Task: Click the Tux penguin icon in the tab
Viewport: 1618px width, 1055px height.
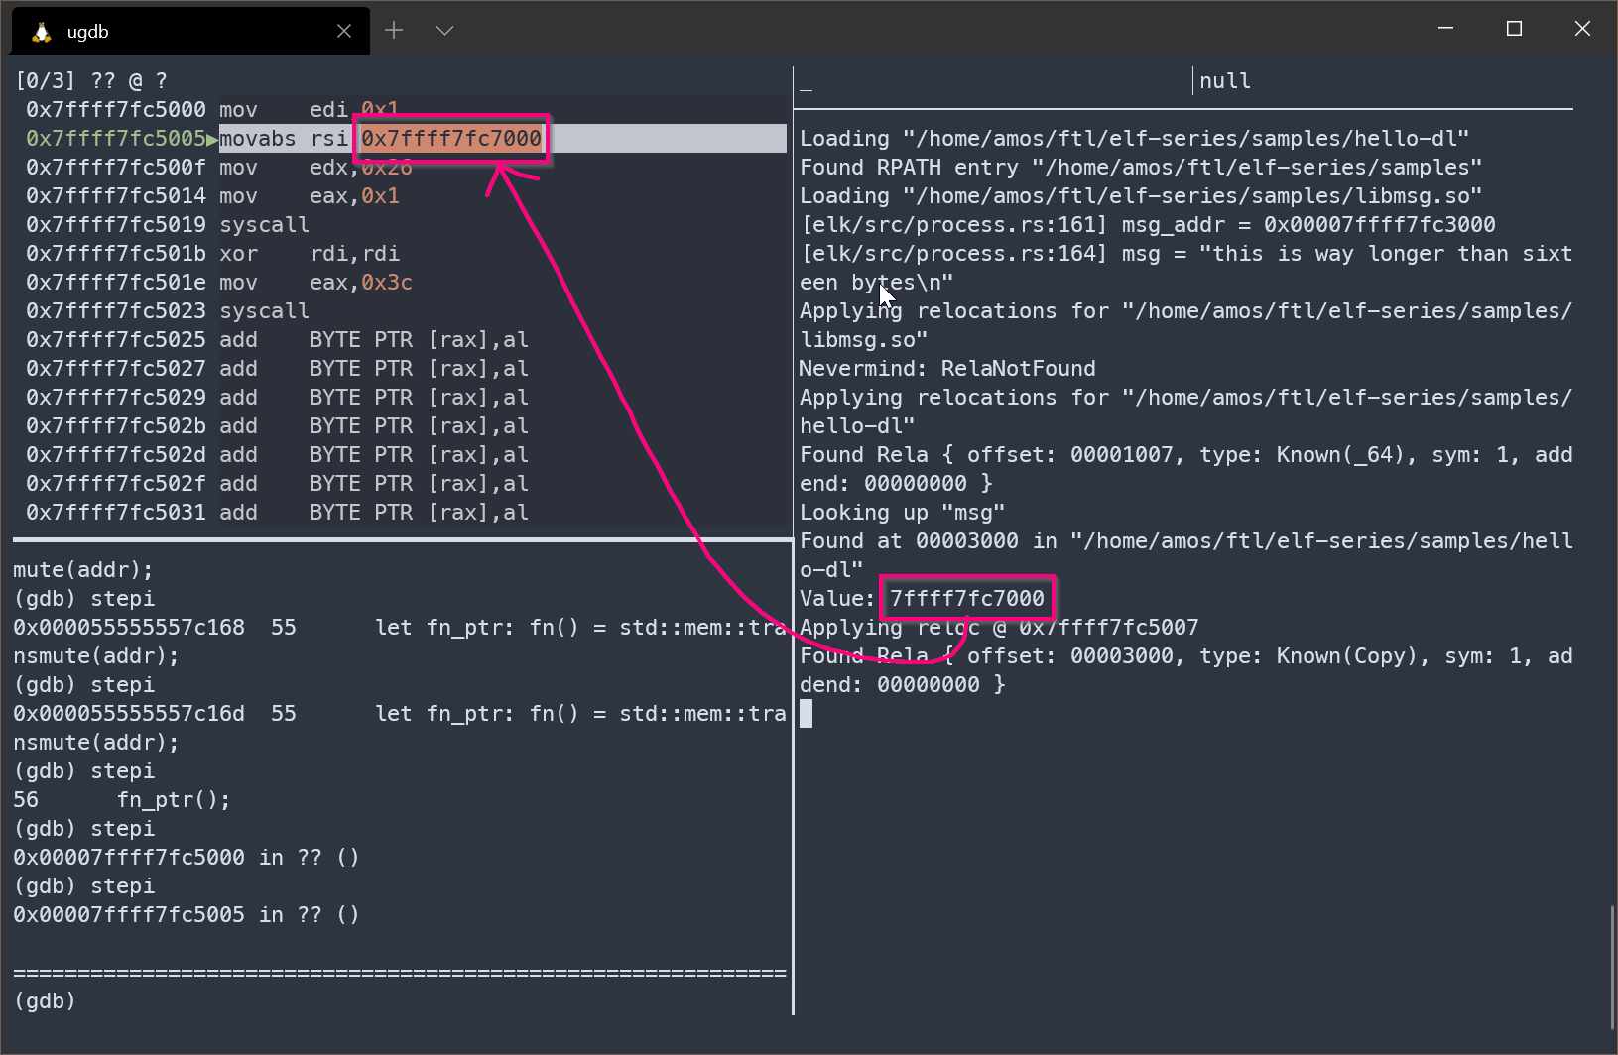Action: click(x=41, y=32)
